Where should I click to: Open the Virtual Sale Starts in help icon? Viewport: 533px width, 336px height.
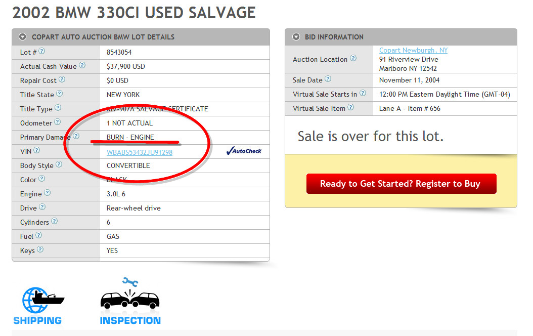point(363,93)
